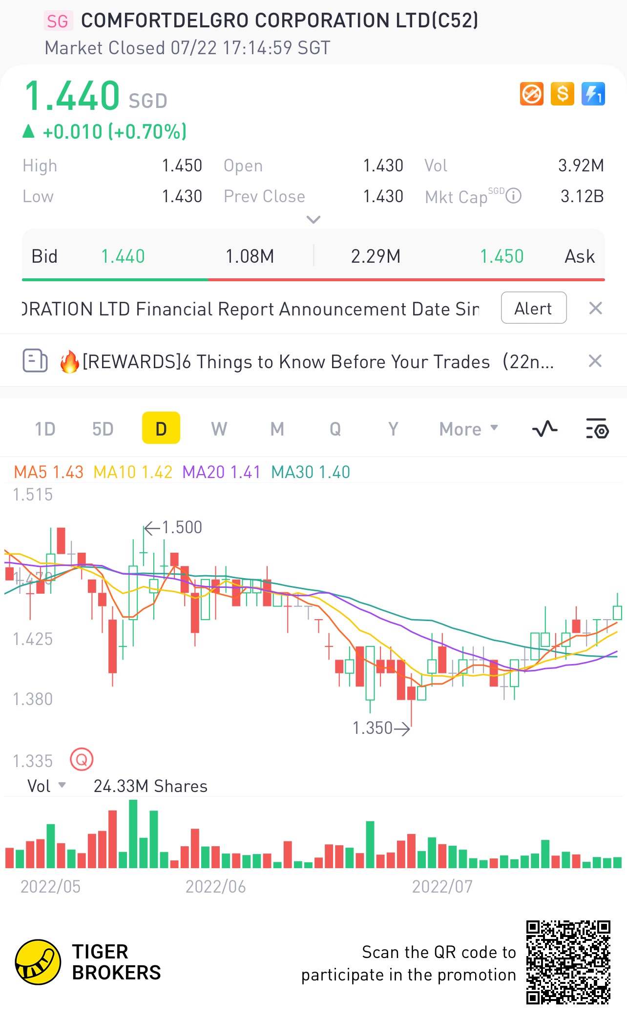Tap the Alert button
The height and width of the screenshot is (1021, 627).
coord(534,308)
